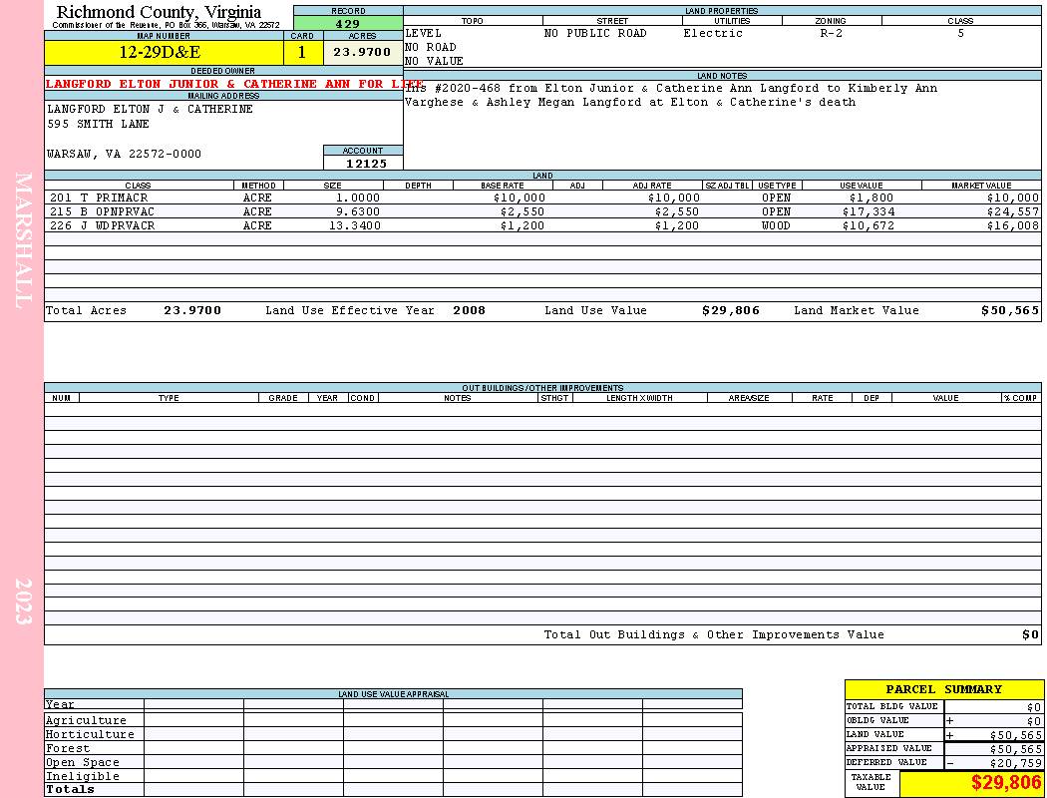Screen dimensions: 1047x798
Task: Click the Horticulture row label
Action: [x=90, y=734]
